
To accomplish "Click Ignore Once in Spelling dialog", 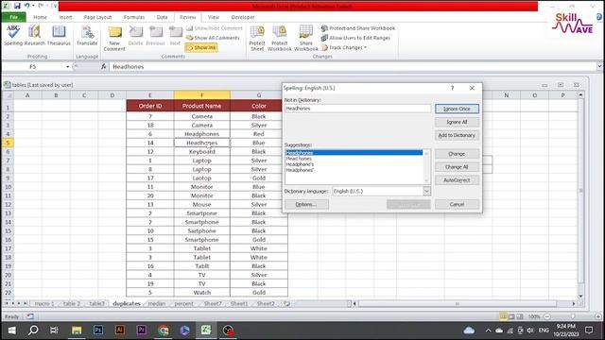I will pyautogui.click(x=457, y=109).
